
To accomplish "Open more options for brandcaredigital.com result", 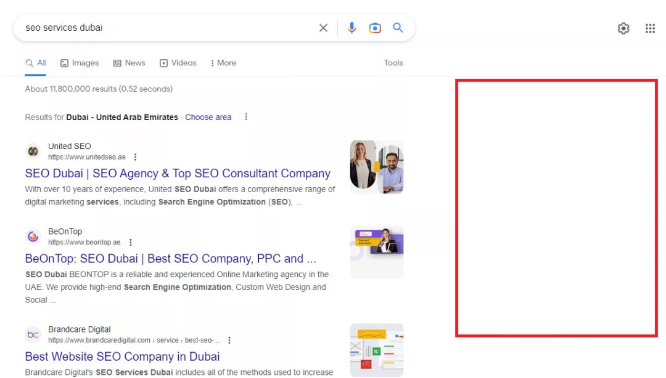I will [x=229, y=340].
